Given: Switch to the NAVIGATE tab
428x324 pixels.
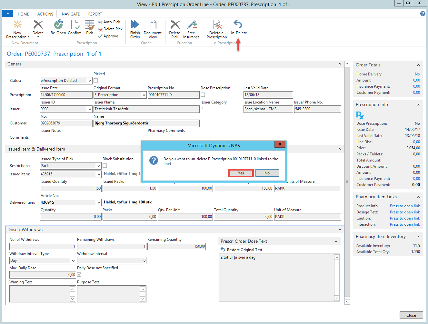Looking at the screenshot, I should point(71,14).
